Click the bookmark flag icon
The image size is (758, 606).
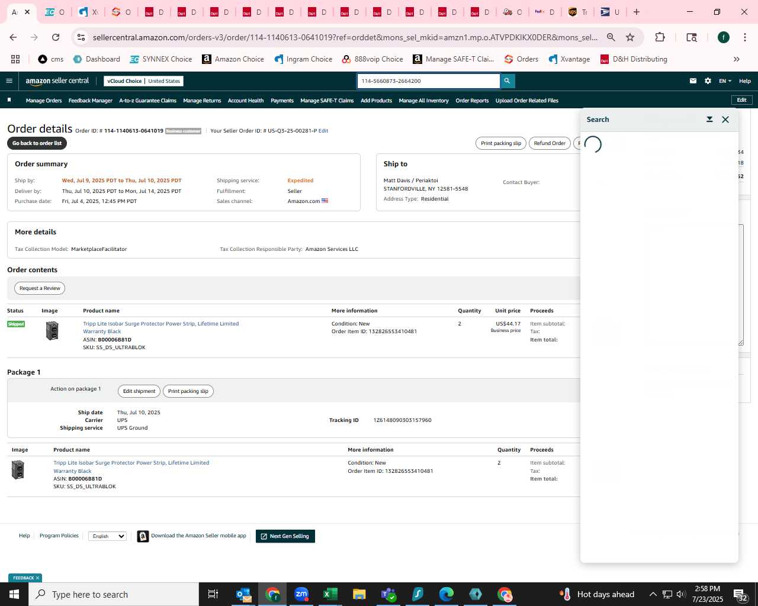coord(9,100)
